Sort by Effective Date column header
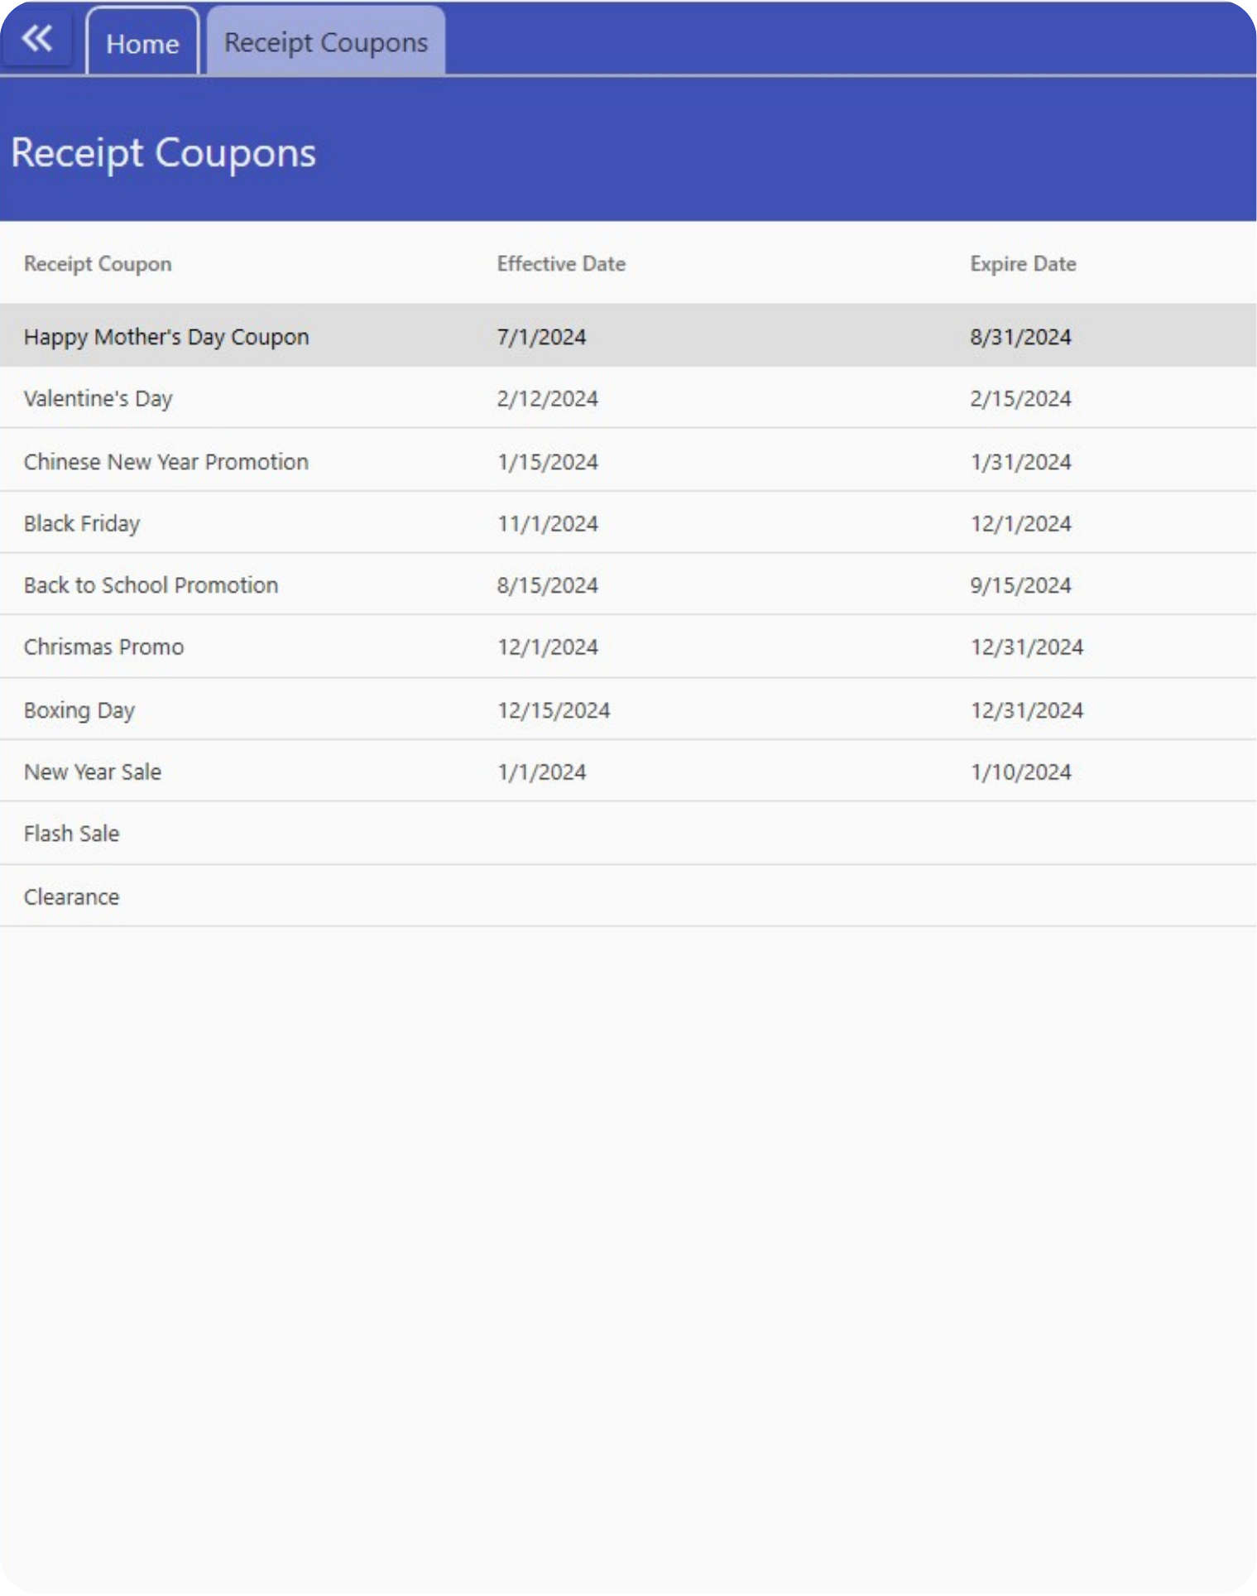 pyautogui.click(x=561, y=264)
